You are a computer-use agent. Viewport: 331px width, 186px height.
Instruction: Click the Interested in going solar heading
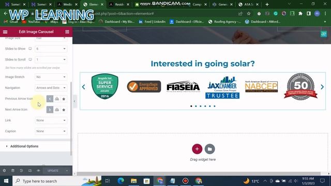point(203,64)
